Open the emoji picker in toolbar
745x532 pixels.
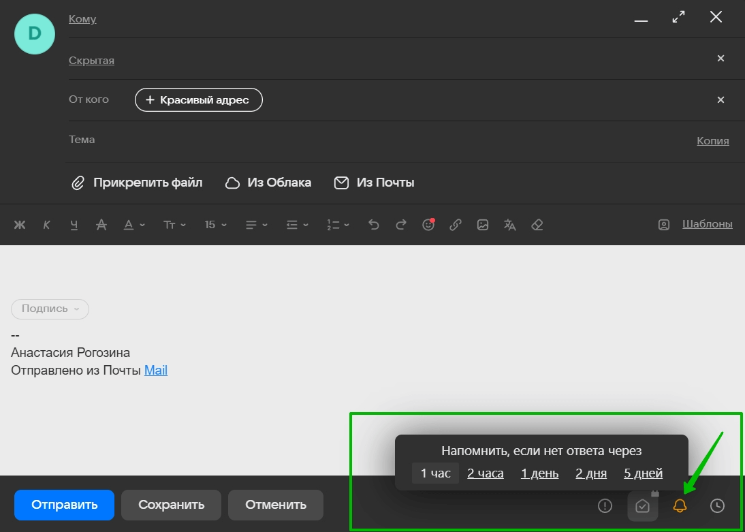point(428,225)
